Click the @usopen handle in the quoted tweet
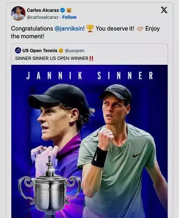 click(74, 51)
